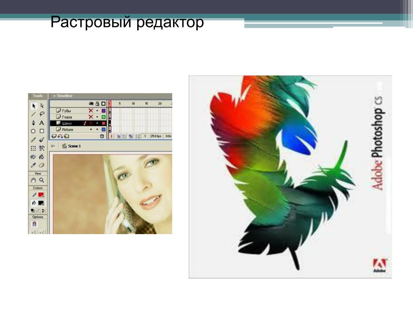This screenshot has height=310, width=413.
Task: Click the show all layers as outlines icon
Action: pyautogui.click(x=104, y=104)
